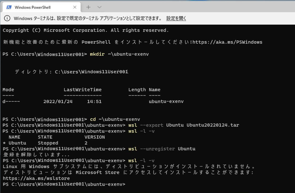Screen dimensions: 295x193
Task: Open a new tab with the plus button
Action: pyautogui.click(x=88, y=7)
